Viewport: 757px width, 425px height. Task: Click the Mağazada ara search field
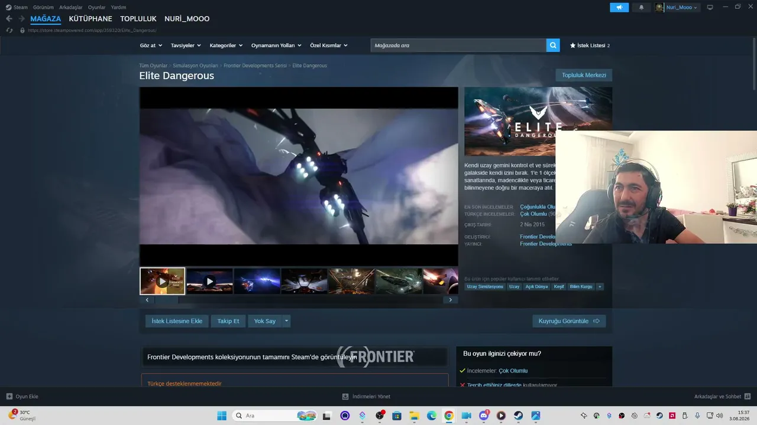pos(458,45)
